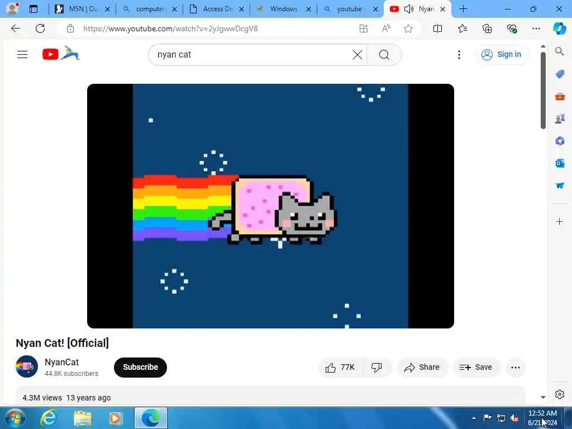Click the YouTube search magnifier button
The width and height of the screenshot is (572, 429).
(384, 55)
